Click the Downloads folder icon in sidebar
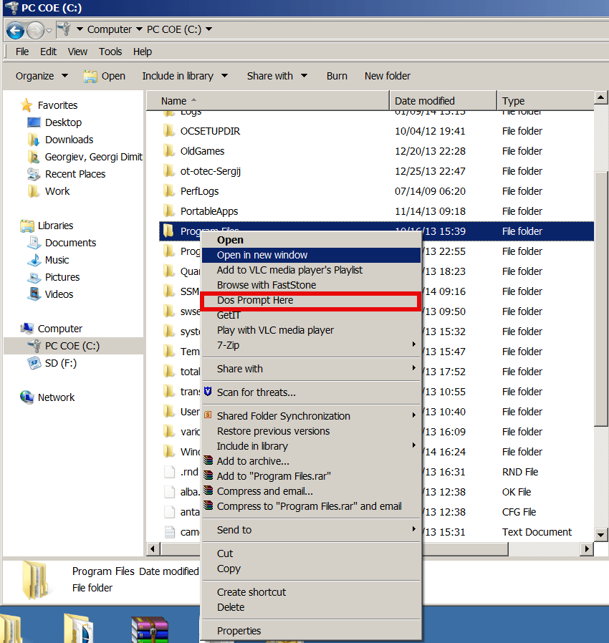The height and width of the screenshot is (643, 609). pos(34,140)
